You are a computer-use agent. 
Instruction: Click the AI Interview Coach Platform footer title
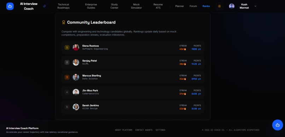click(22, 128)
